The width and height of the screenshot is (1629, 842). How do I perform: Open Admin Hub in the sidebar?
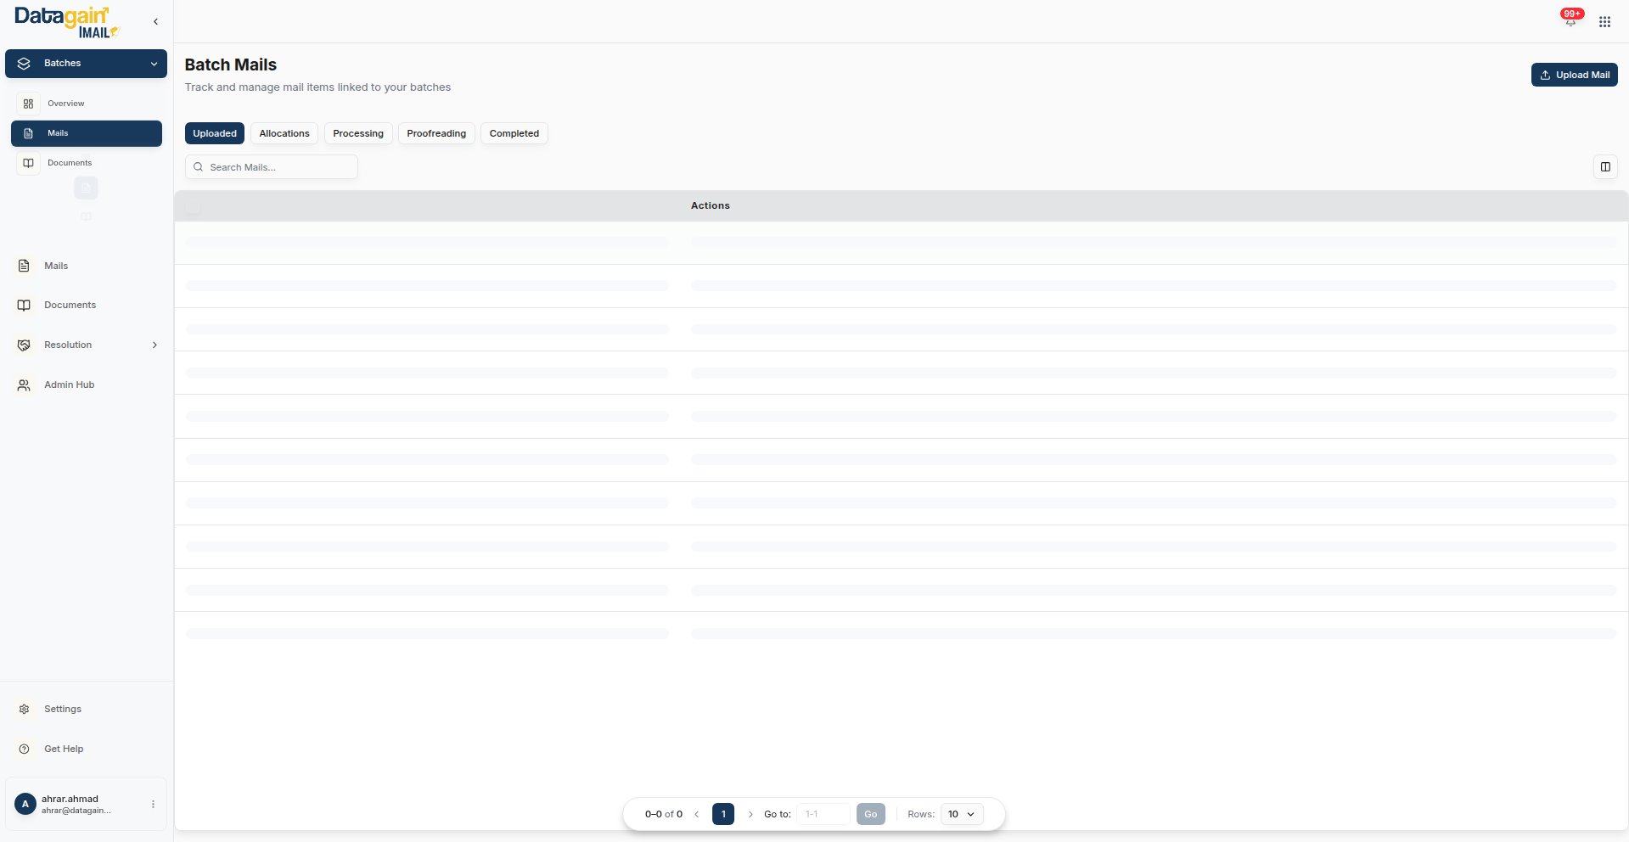(x=68, y=385)
